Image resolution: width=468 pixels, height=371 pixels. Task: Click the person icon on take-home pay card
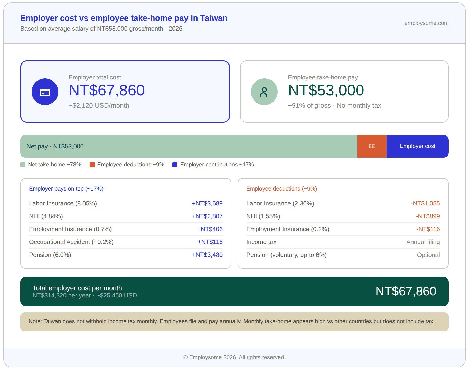pos(264,92)
